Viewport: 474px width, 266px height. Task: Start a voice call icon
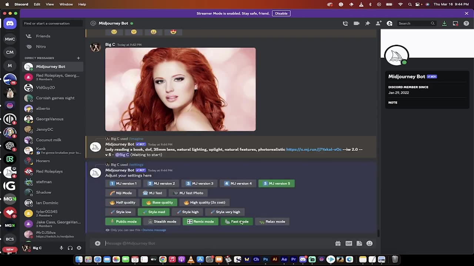point(345,23)
